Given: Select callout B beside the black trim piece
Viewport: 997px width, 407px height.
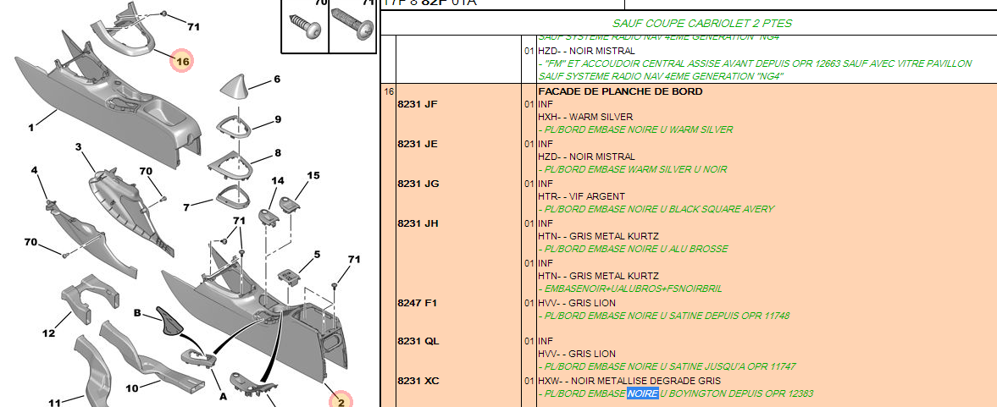Looking at the screenshot, I should tap(137, 312).
